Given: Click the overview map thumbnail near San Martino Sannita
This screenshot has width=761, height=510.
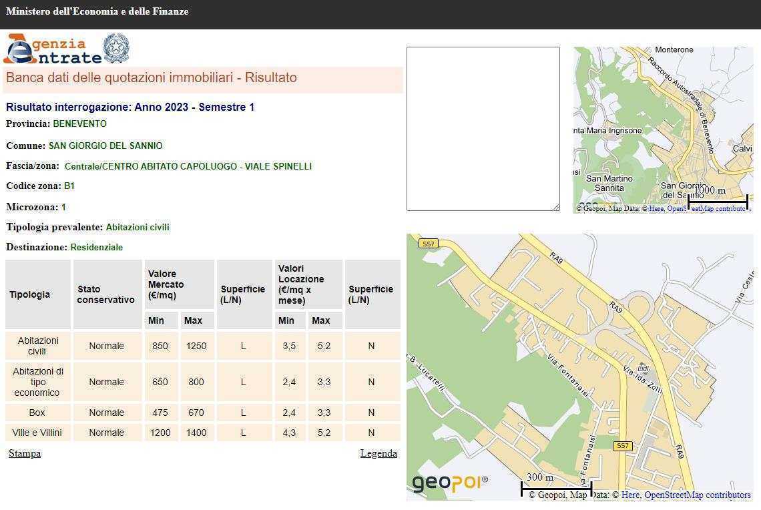Looking at the screenshot, I should [x=609, y=183].
